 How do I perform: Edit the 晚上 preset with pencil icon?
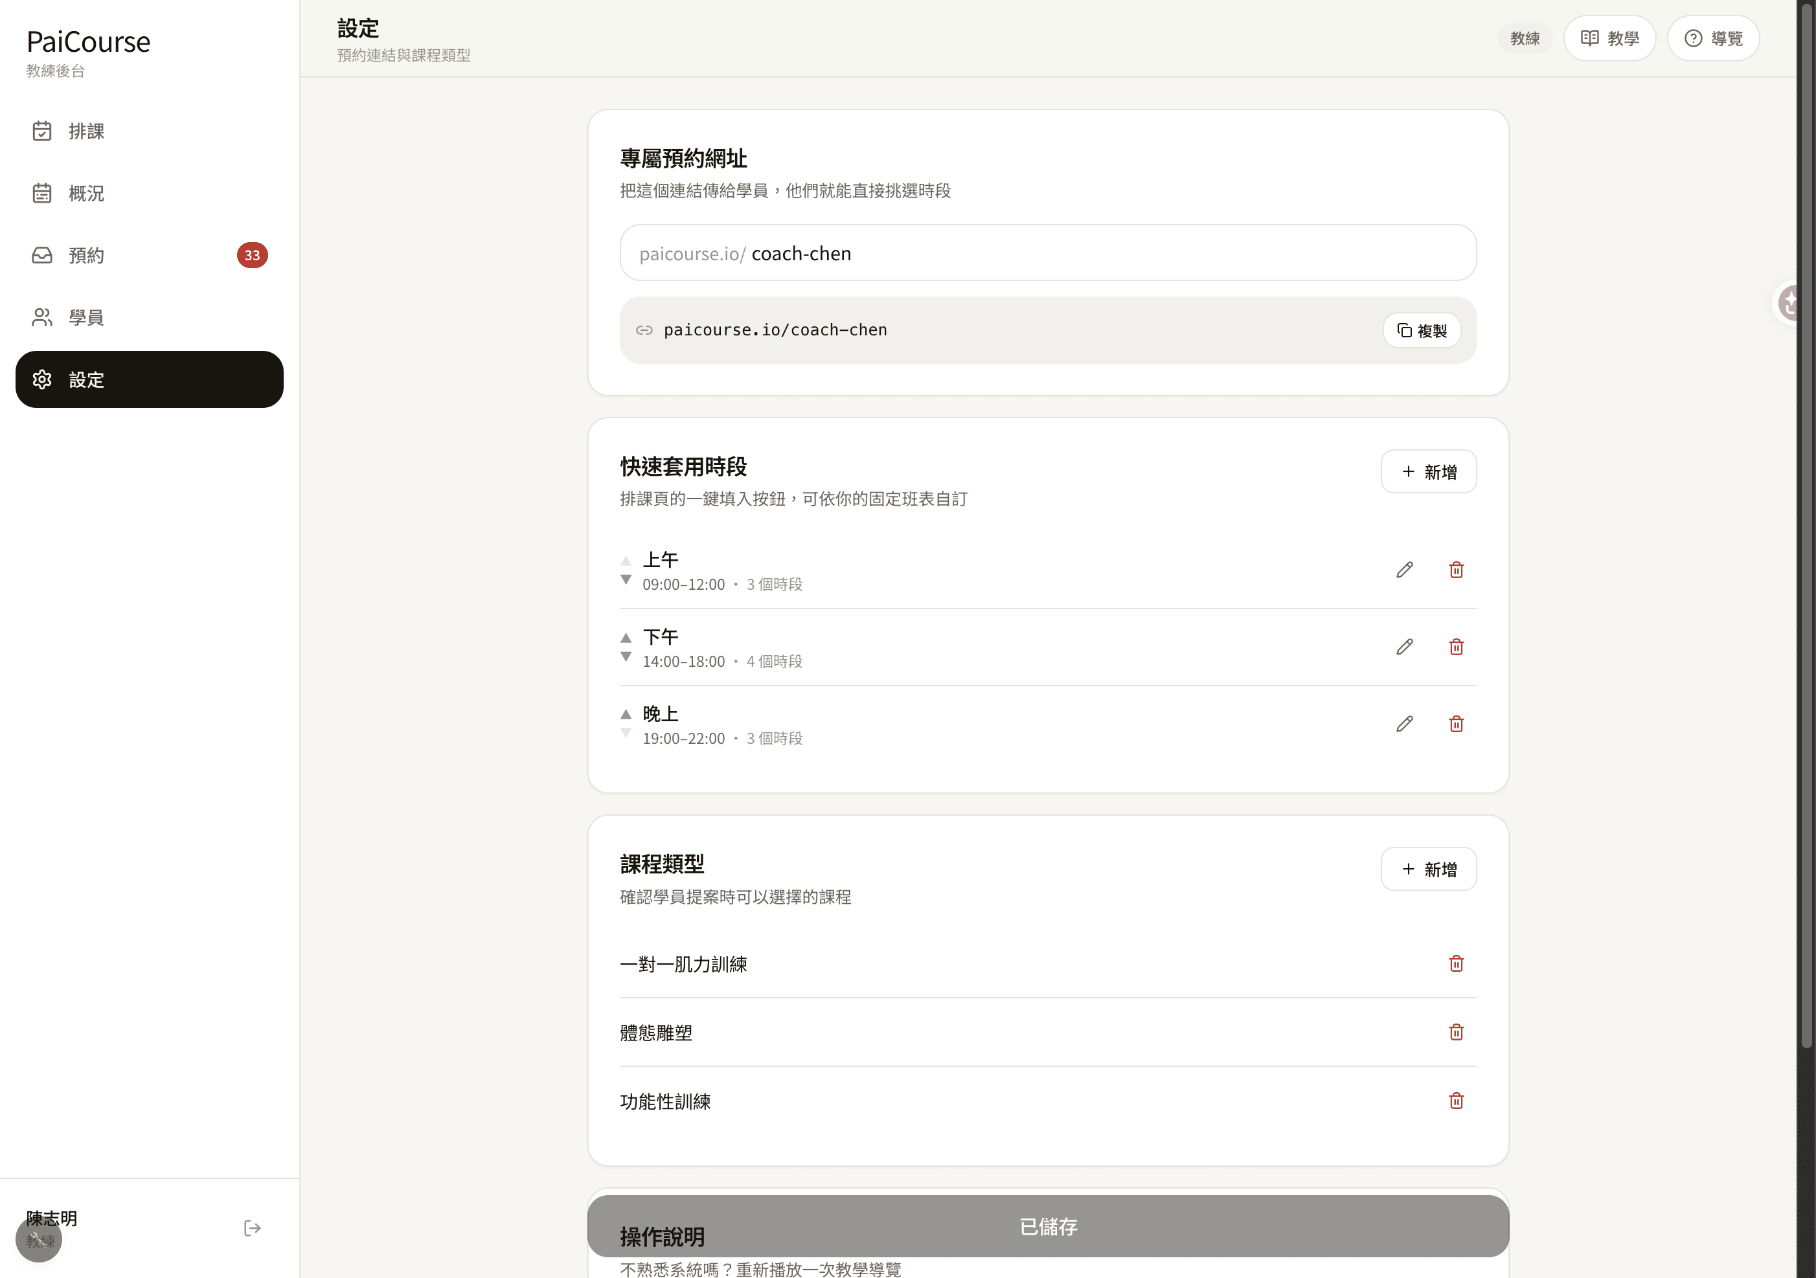pyautogui.click(x=1405, y=724)
